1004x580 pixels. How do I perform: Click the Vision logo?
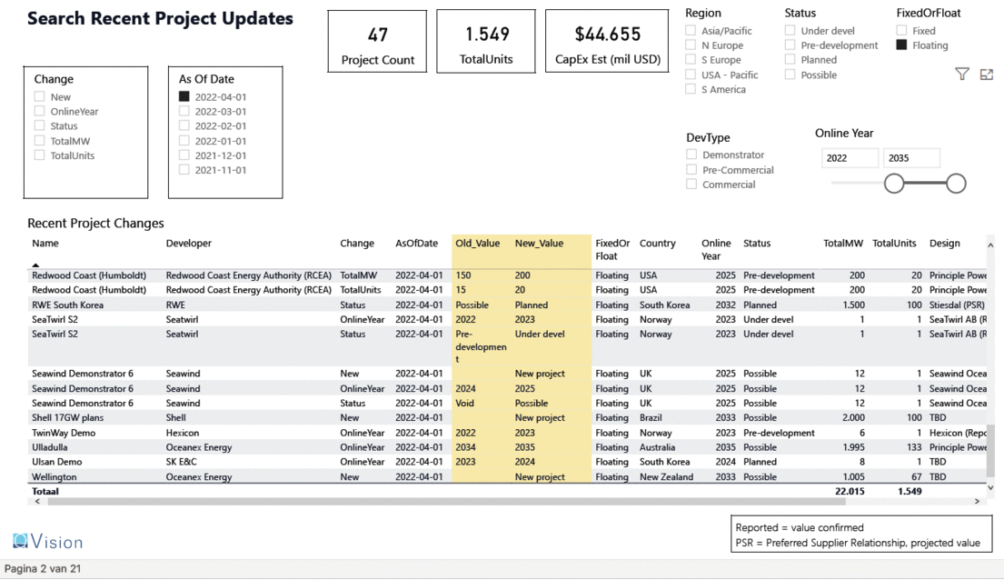point(48,542)
